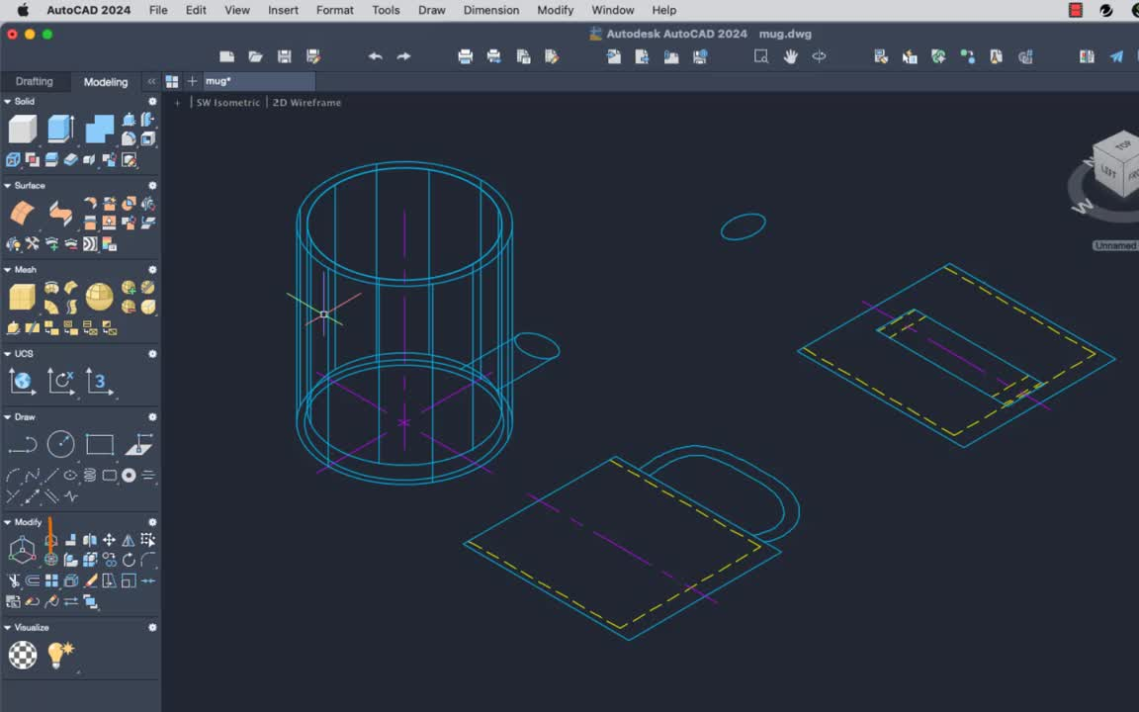Collapse the Visualize panel section
This screenshot has width=1139, height=712.
pyautogui.click(x=7, y=628)
